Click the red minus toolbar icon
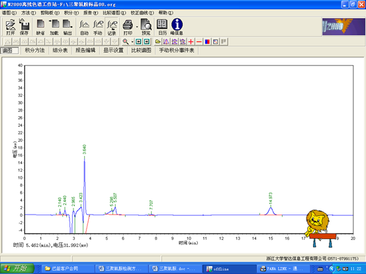 (x=199, y=42)
